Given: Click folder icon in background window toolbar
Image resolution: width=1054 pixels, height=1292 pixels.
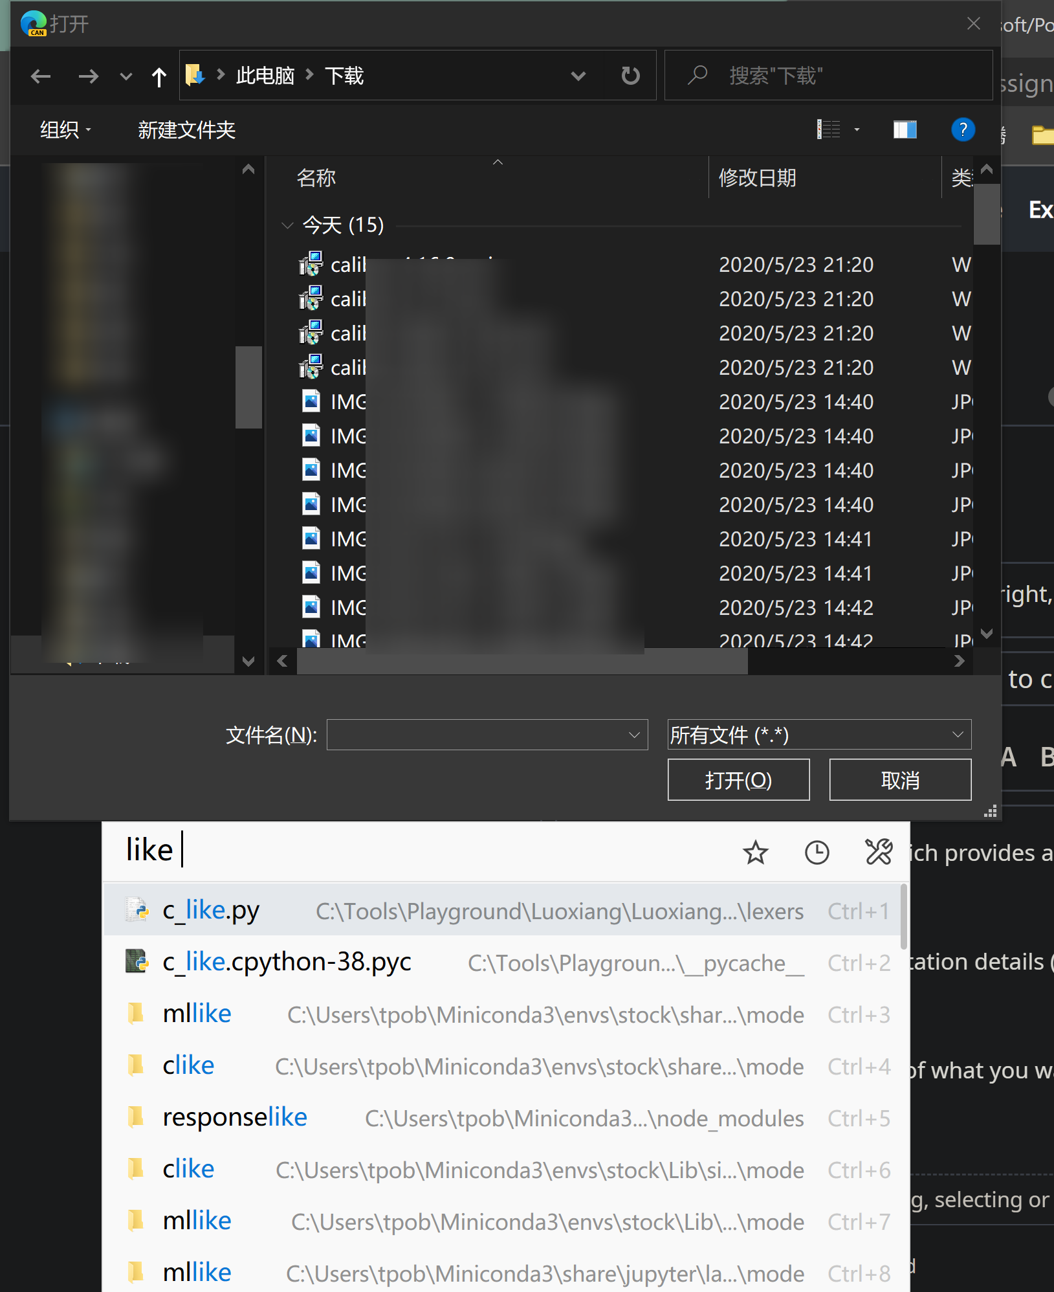Looking at the screenshot, I should [1042, 135].
